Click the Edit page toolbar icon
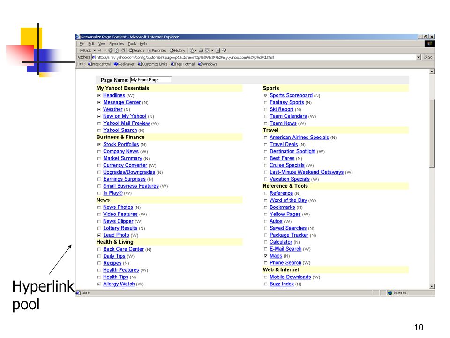This screenshot has height=338, width=450. pos(207,50)
